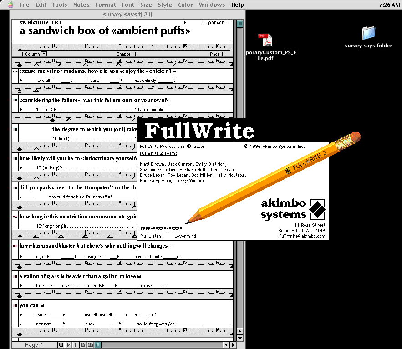Click the 'survey says tj 2 lj' title bar

127,15
